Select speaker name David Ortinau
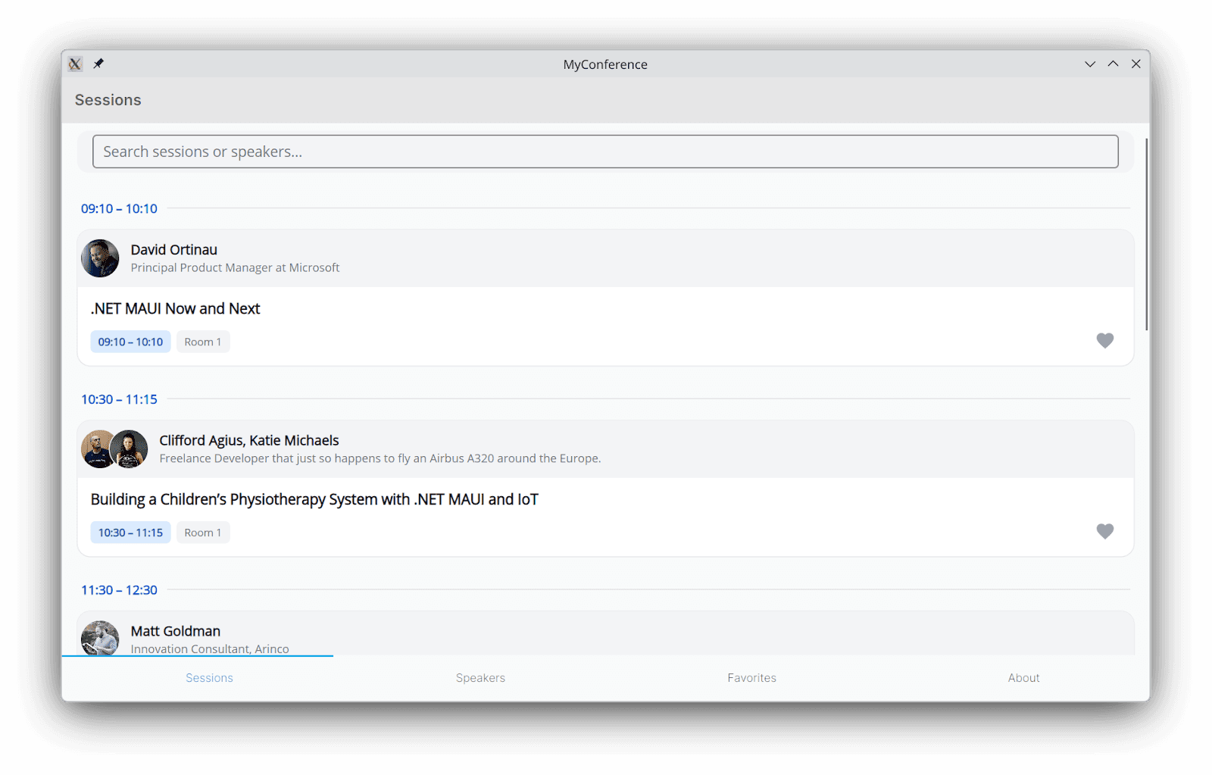 pos(173,250)
